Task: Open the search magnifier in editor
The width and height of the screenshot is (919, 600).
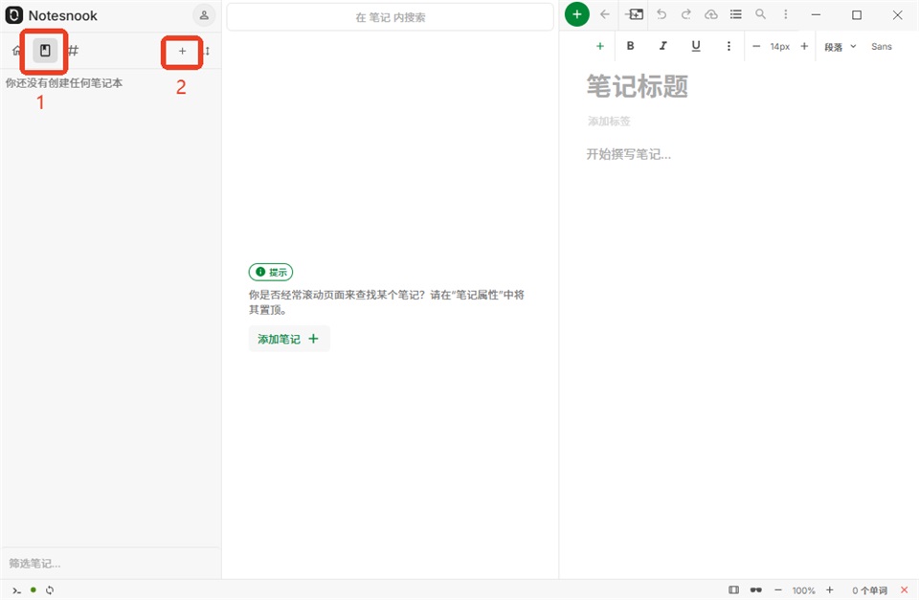Action: tap(760, 14)
